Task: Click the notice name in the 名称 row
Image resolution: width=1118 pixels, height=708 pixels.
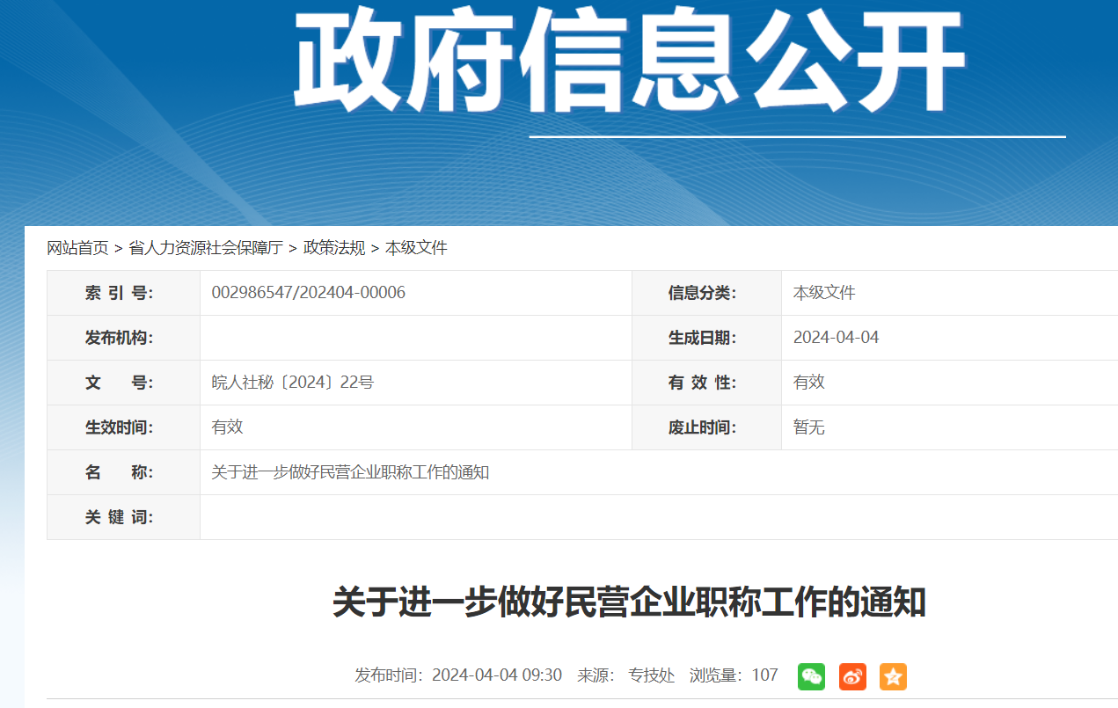Action: [350, 472]
